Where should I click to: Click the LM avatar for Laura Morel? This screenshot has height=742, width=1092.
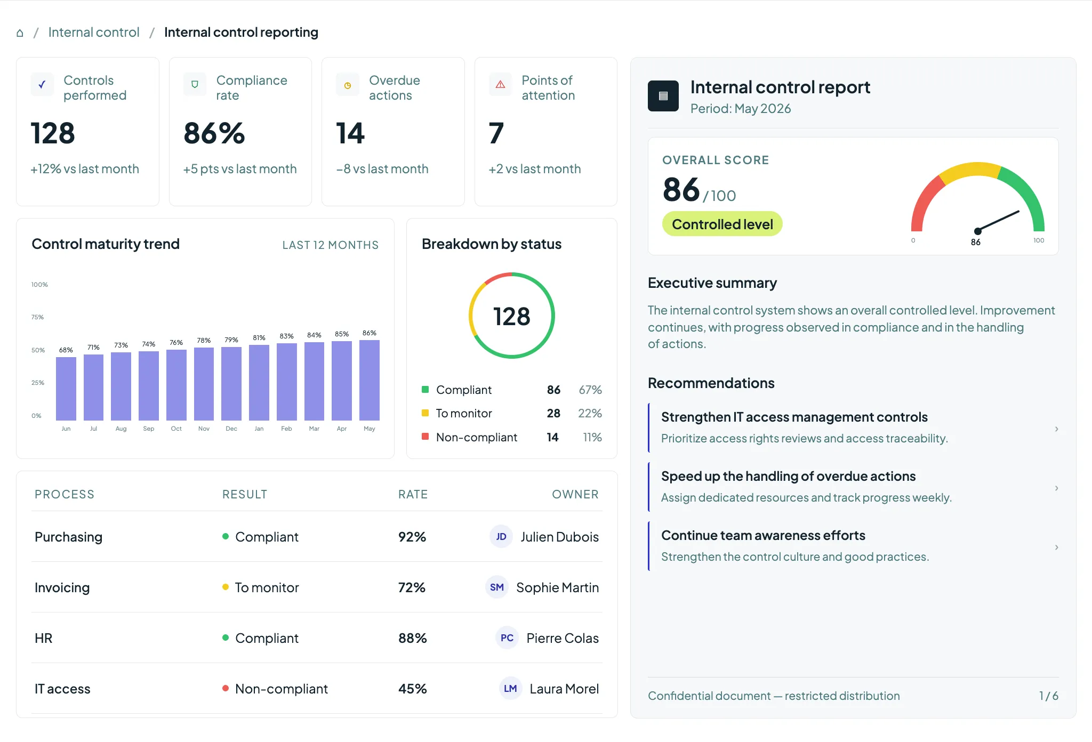coord(510,689)
